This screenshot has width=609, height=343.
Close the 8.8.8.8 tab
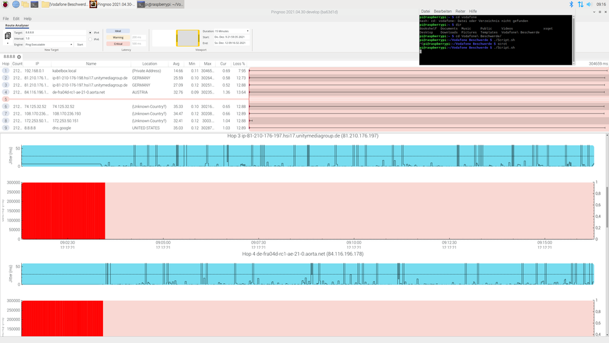point(19,57)
